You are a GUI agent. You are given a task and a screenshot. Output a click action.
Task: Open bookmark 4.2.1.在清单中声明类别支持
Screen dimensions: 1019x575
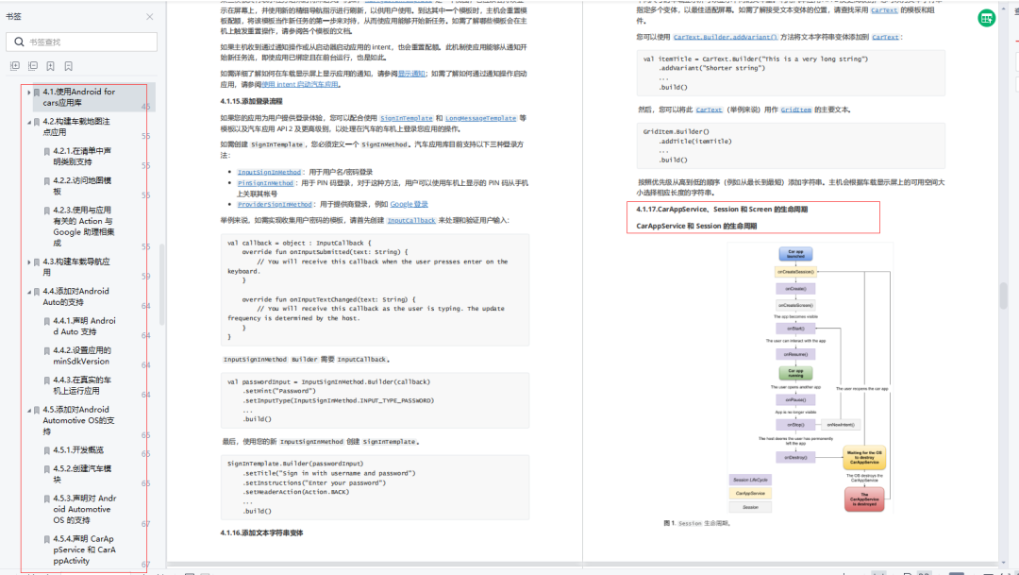coord(82,156)
